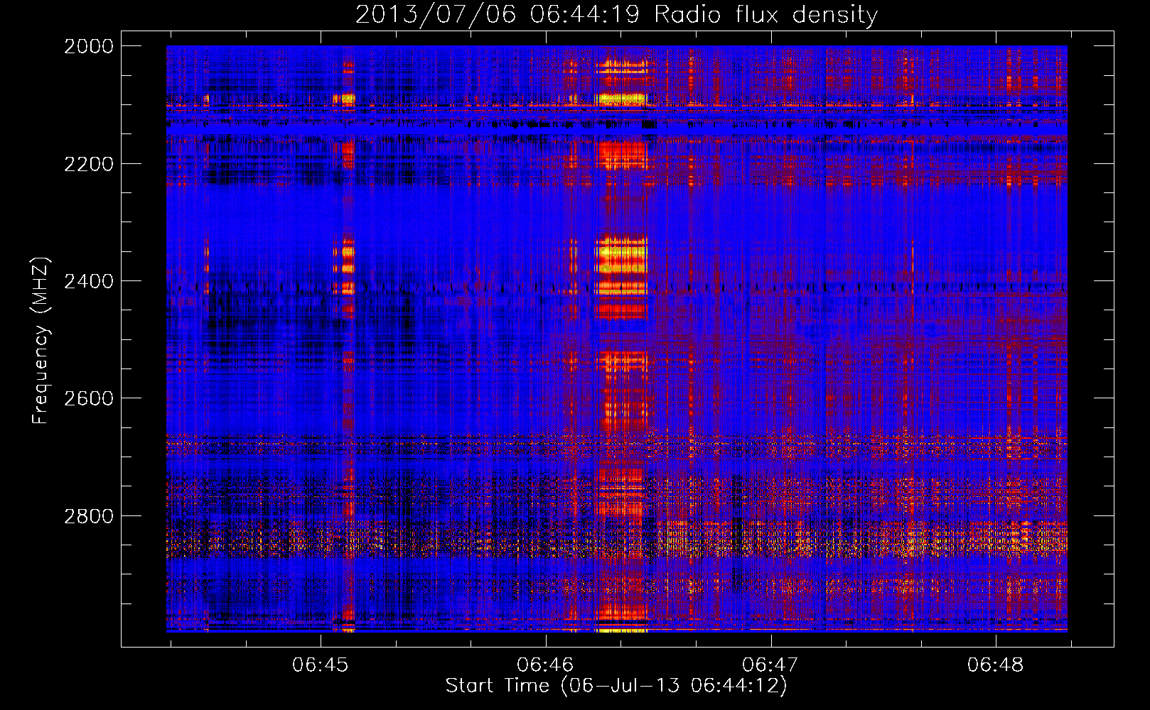
Task: Click the '2800' frequency axis label
Action: tap(89, 516)
